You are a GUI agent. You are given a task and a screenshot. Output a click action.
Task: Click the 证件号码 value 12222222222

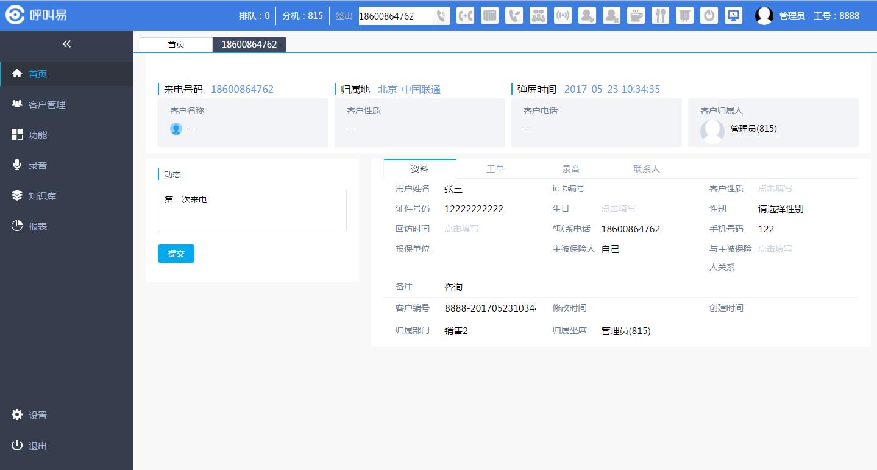click(x=474, y=208)
